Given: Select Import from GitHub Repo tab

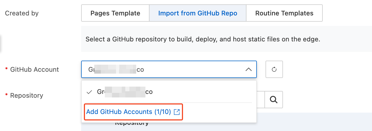Looking at the screenshot, I should click(x=198, y=13).
